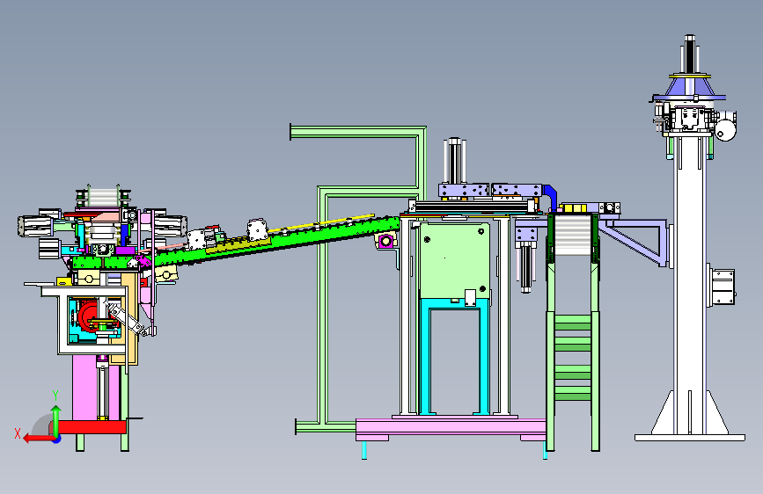Click the green ladder-like stand rungs
Screen dimensions: 763x494
pos(573,358)
